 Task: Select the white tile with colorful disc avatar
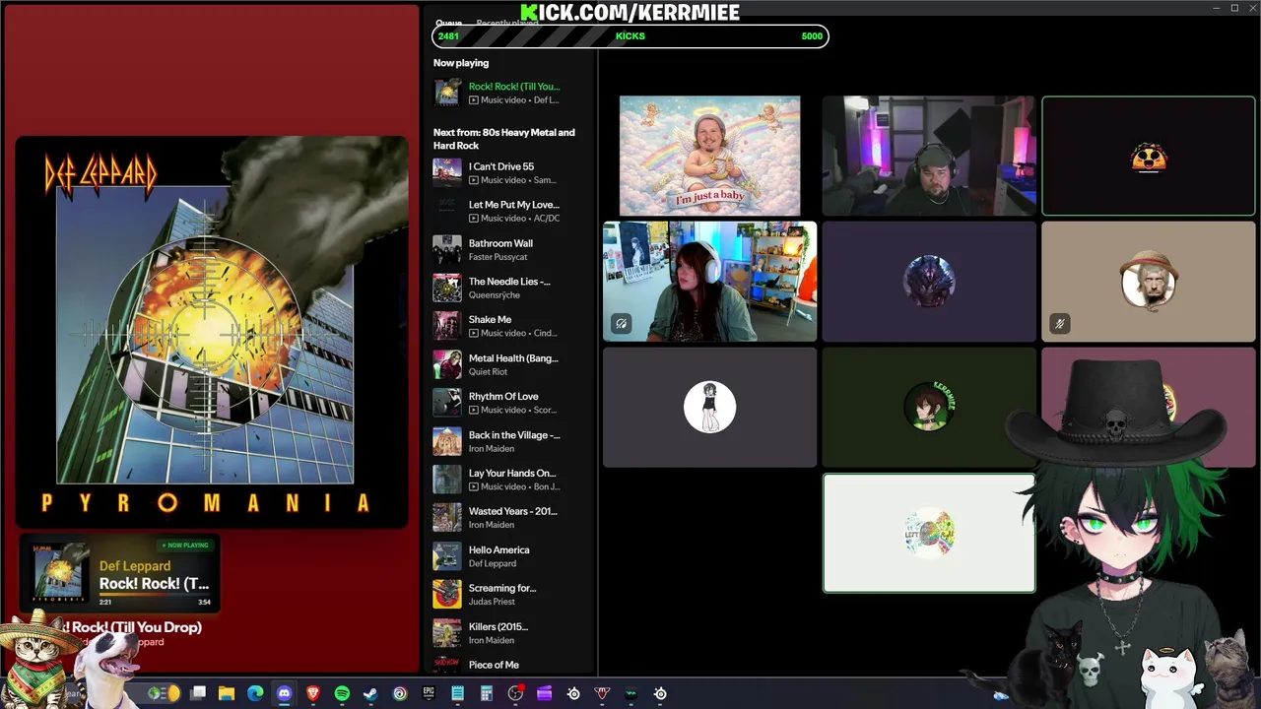coord(929,533)
